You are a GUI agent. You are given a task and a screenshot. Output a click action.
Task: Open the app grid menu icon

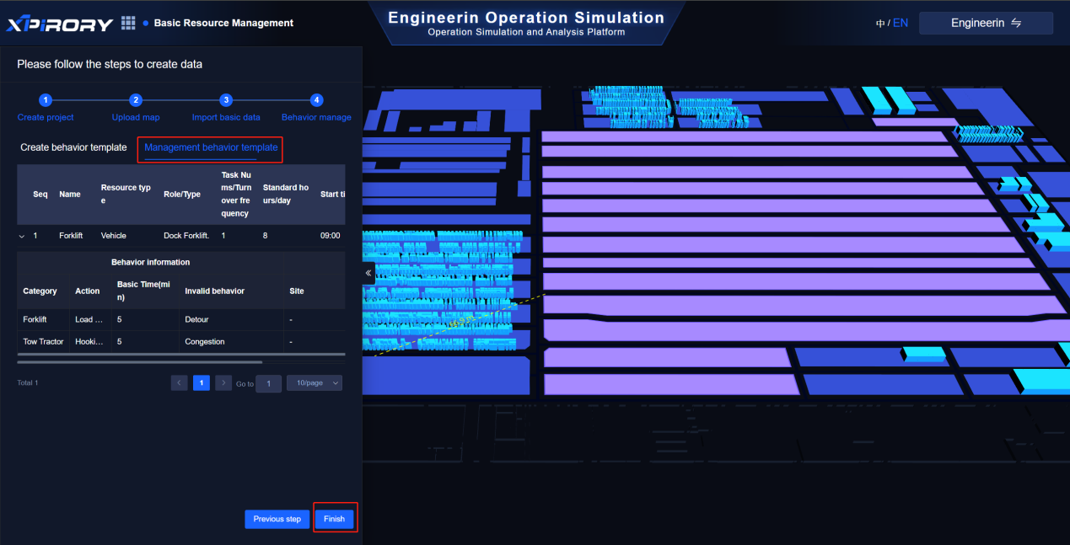click(128, 23)
